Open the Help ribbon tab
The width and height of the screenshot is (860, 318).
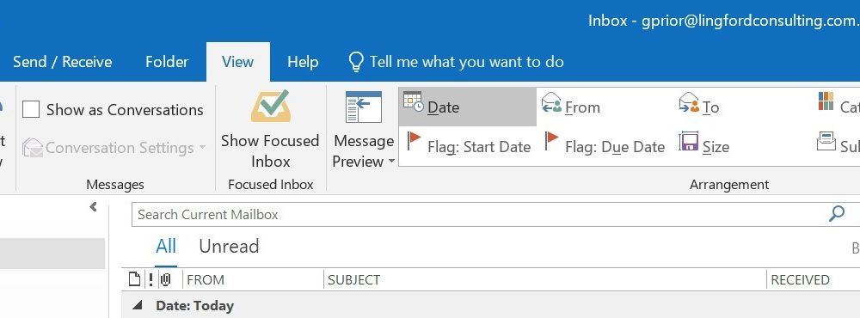click(x=303, y=62)
